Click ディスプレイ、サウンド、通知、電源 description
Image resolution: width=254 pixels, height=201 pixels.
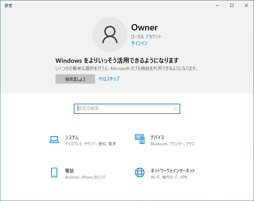pyautogui.click(x=90, y=144)
